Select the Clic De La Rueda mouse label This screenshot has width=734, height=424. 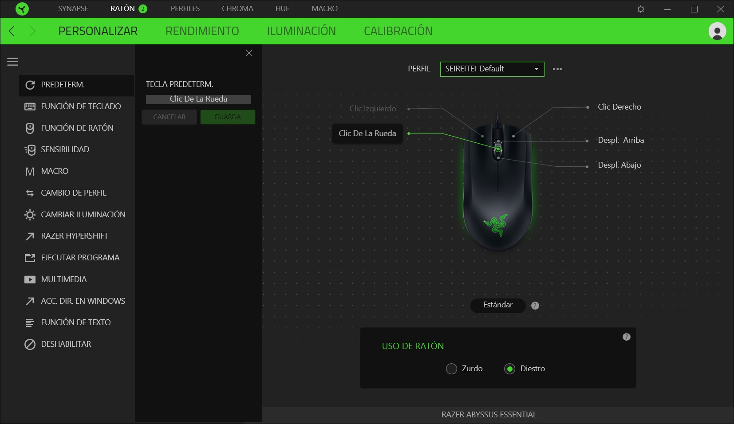tap(367, 133)
